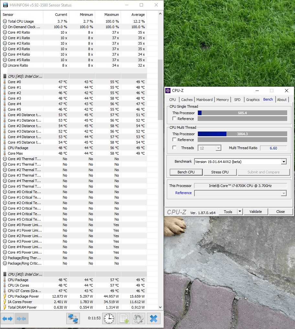Click the Current column header
The height and width of the screenshot is (329, 295).
pyautogui.click(x=56, y=15)
